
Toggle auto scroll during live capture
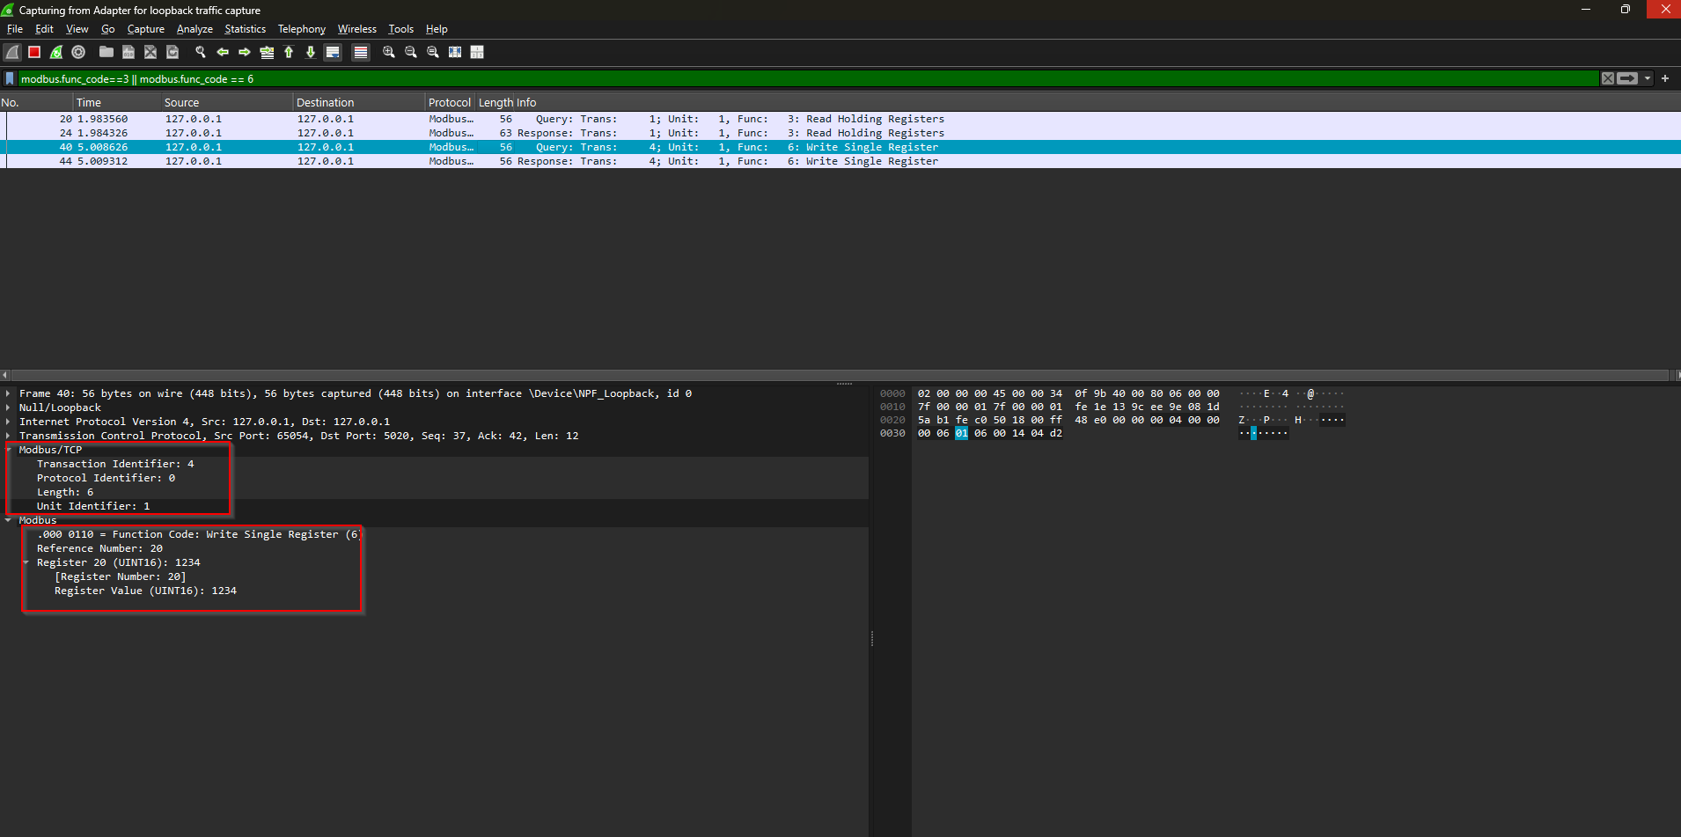(x=333, y=52)
